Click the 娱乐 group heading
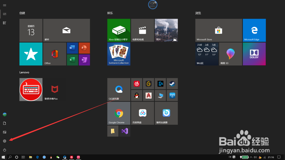Image resolution: width=285 pixels, height=160 pixels. pos(110,13)
